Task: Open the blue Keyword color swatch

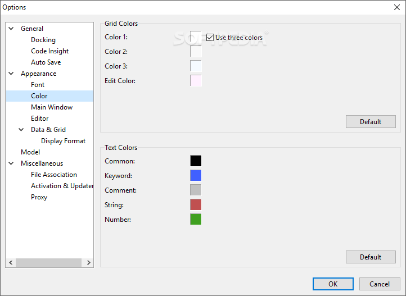Action: pyautogui.click(x=196, y=176)
